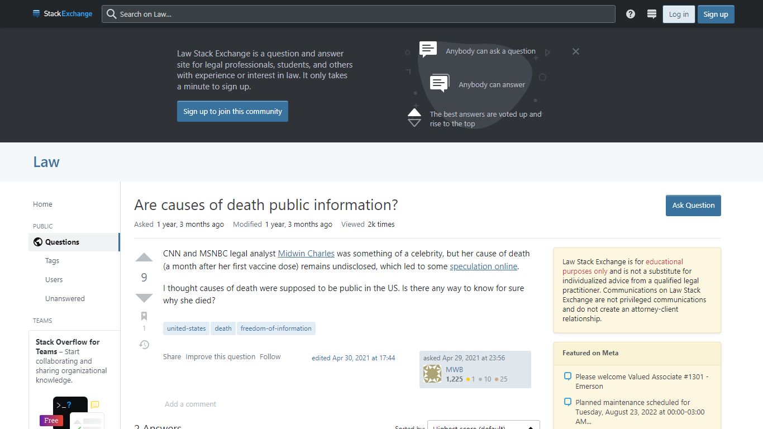The width and height of the screenshot is (763, 429).
Task: Open the Stack Exchange sites switcher icon
Action: point(651,14)
